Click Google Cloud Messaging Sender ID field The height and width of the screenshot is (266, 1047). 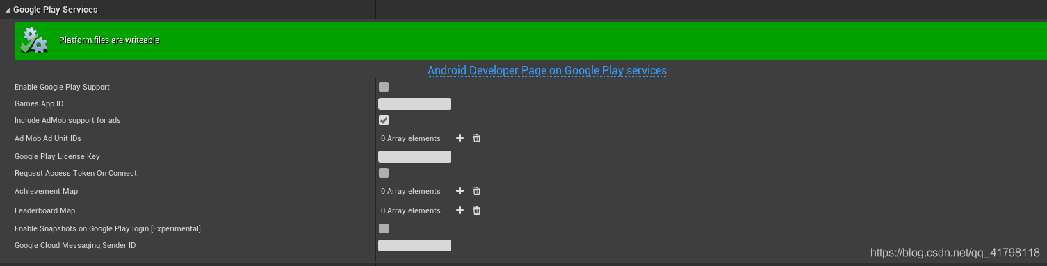tap(414, 246)
